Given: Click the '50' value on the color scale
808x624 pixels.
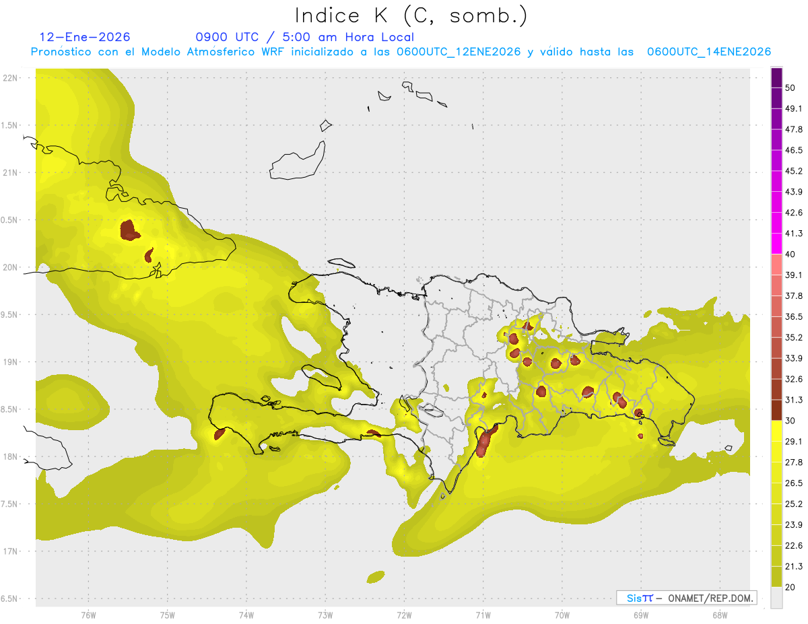Looking at the screenshot, I should [x=790, y=88].
